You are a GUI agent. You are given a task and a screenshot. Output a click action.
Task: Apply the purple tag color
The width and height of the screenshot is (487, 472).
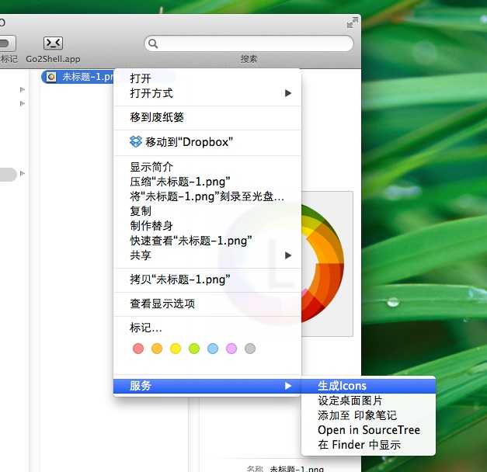(x=231, y=349)
